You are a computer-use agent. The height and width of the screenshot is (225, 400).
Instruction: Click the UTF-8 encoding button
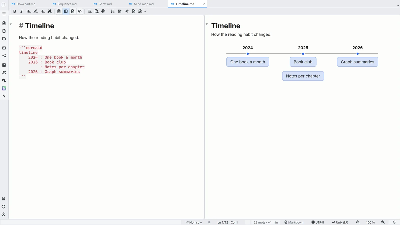317,222
